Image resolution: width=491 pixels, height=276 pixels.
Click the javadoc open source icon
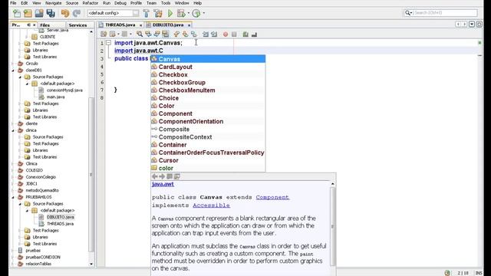(x=177, y=176)
